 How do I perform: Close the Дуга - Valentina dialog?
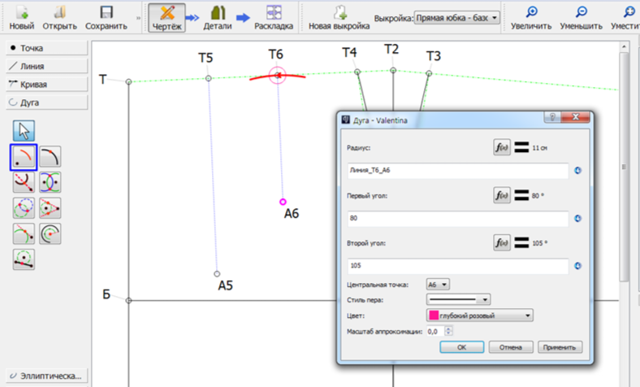pyautogui.click(x=575, y=117)
